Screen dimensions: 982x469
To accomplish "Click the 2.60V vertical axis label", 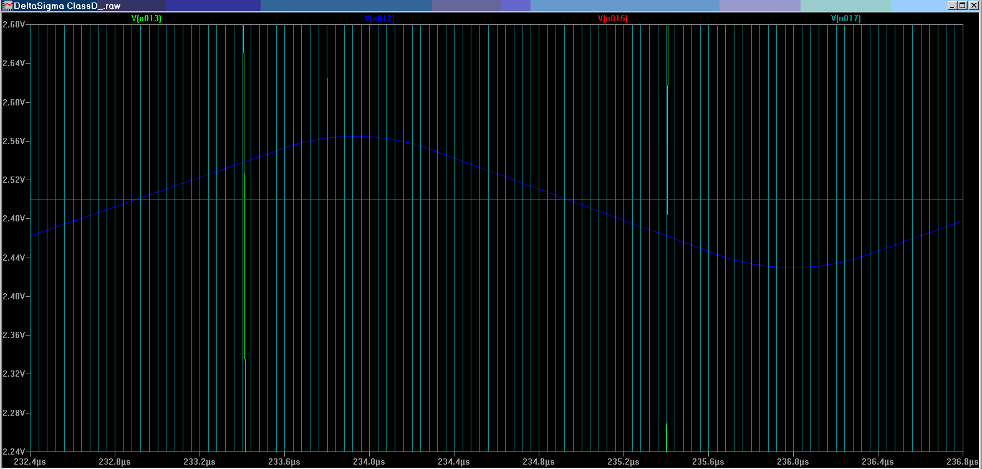I will pyautogui.click(x=14, y=102).
